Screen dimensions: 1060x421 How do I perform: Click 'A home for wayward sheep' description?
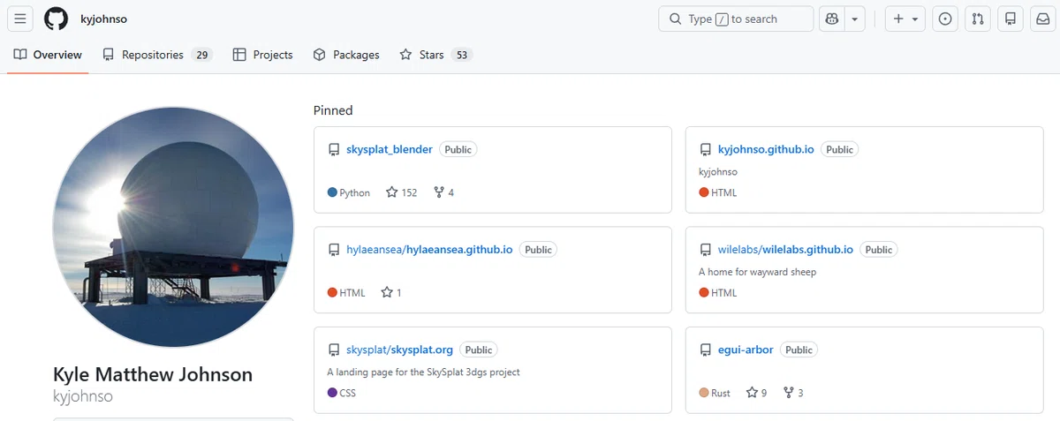757,272
